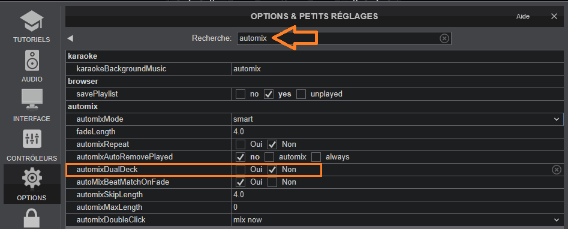Viewport: 568px width, 229px height.
Task: Reset automixDualDeck with the circled X icon
Action: 557,169
